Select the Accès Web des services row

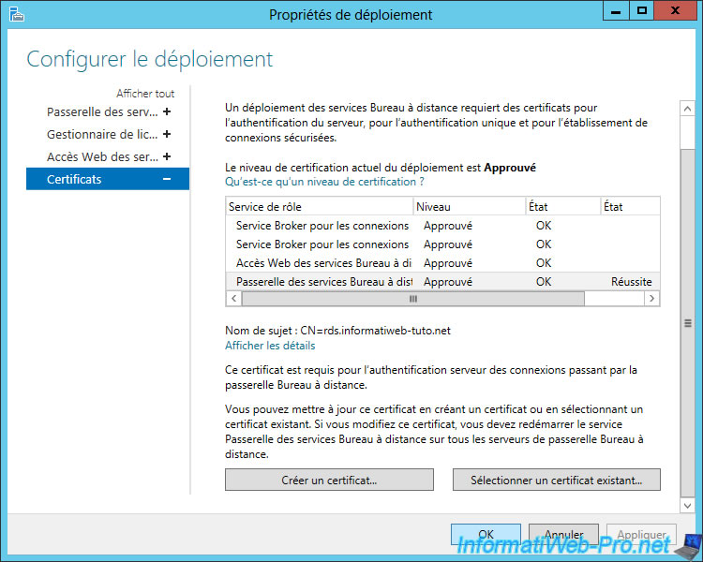323,263
